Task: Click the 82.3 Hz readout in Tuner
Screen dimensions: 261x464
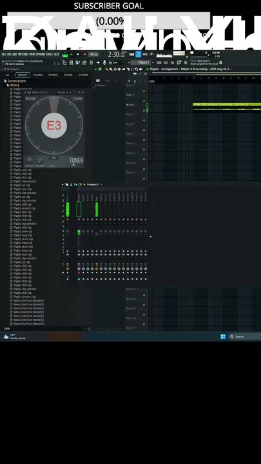Action: pyautogui.click(x=30, y=98)
